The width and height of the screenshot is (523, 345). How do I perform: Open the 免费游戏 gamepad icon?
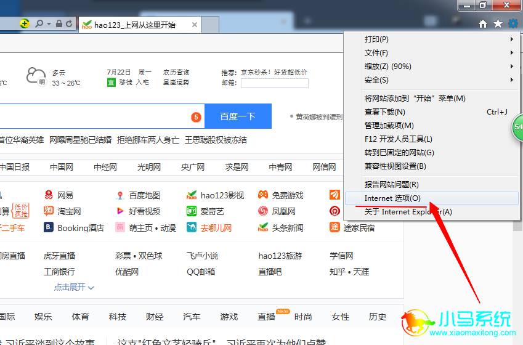point(263,195)
